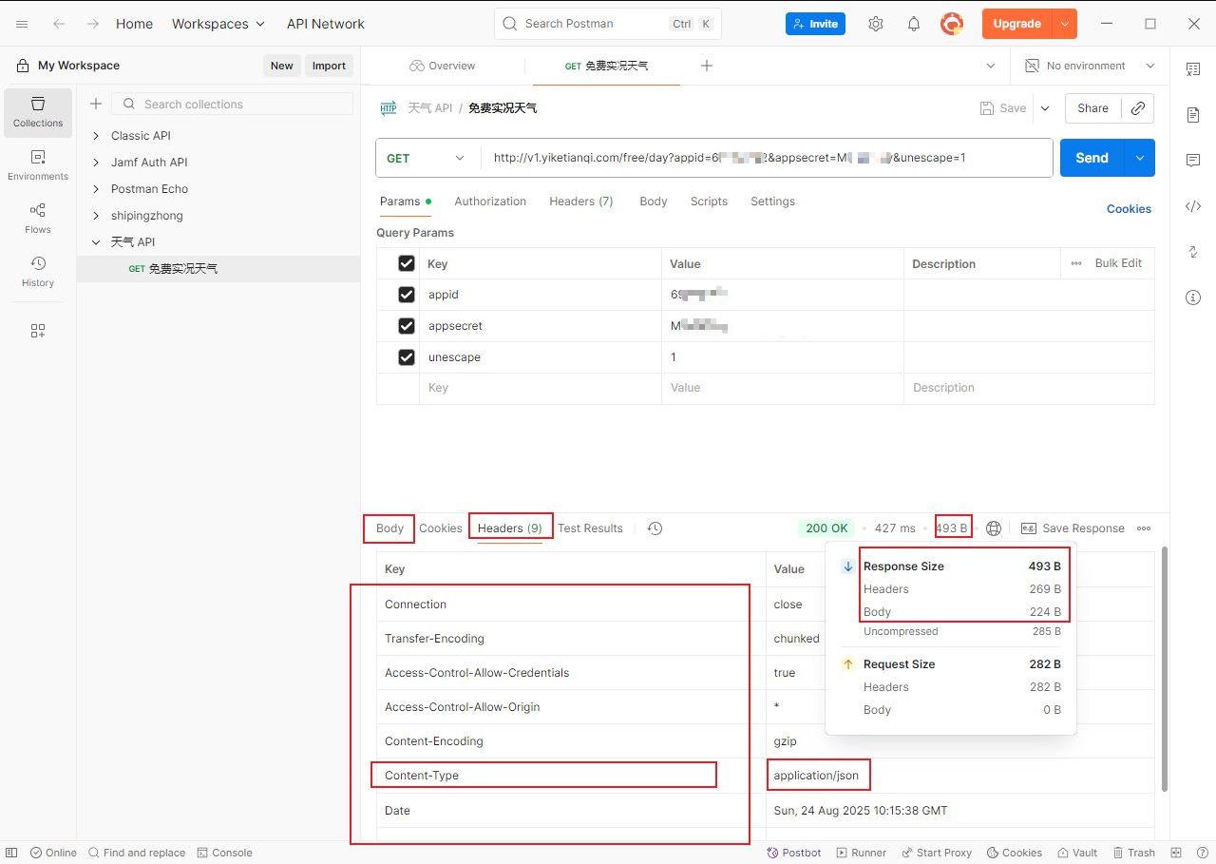Click the copy link icon beside Share
This screenshot has width=1216, height=864.
tap(1137, 108)
